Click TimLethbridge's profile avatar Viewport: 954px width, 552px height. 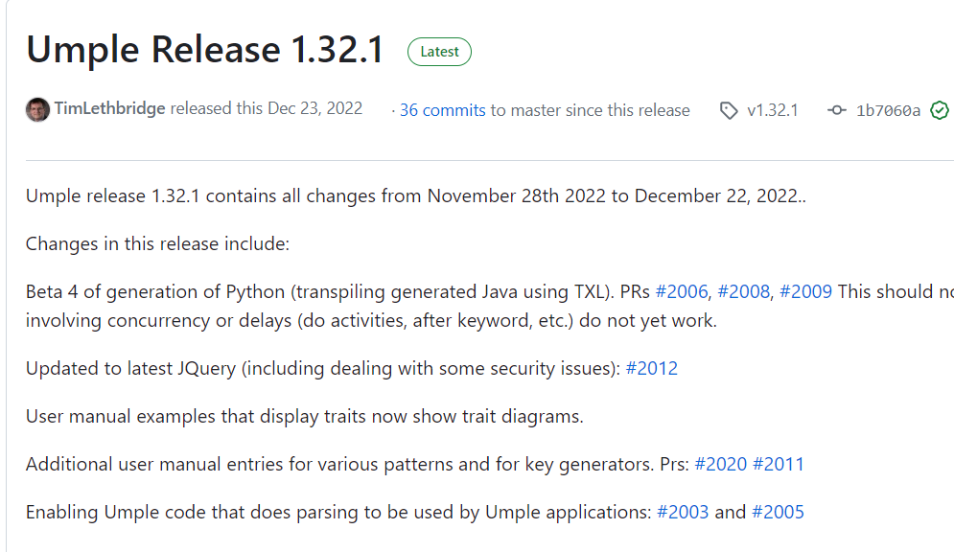point(37,110)
